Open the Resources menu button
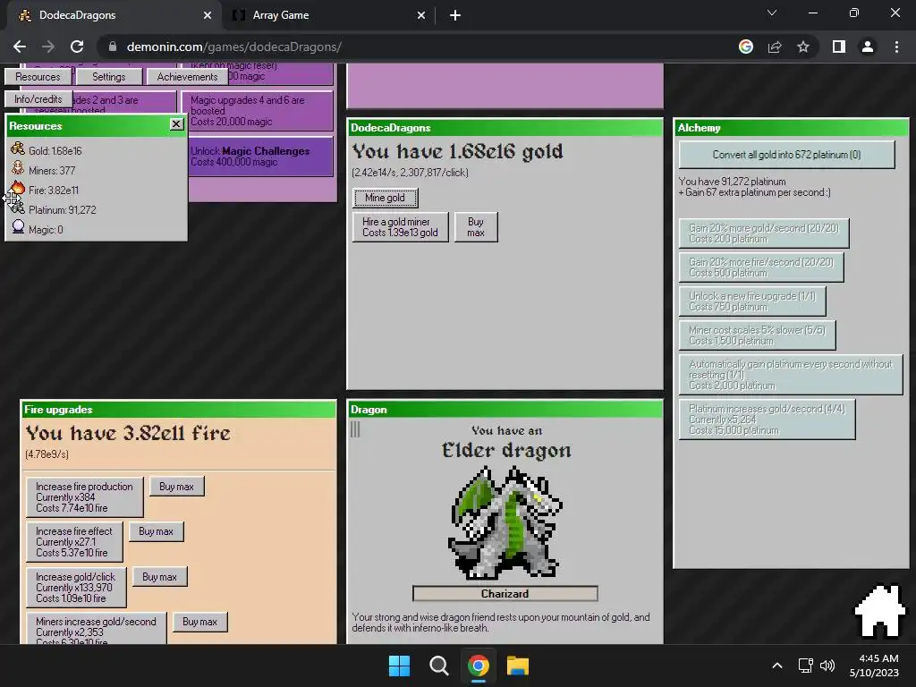The image size is (916, 687). pos(38,77)
